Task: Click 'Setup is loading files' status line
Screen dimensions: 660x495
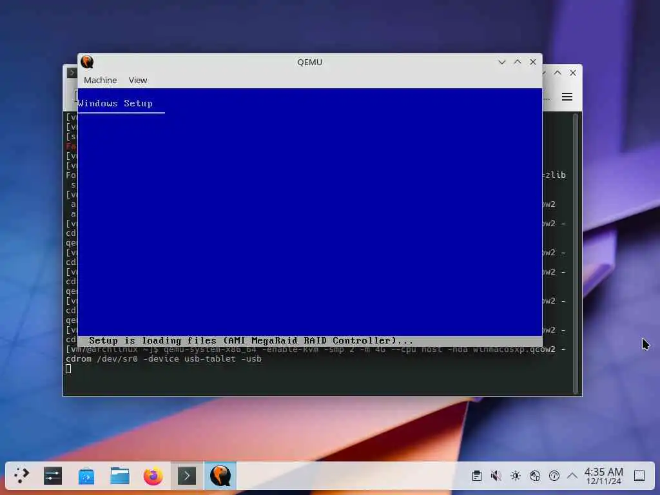Action: [251, 340]
